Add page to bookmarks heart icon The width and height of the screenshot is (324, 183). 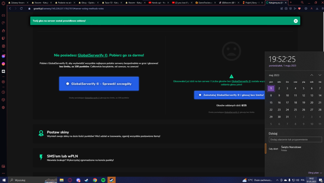tap(299, 8)
